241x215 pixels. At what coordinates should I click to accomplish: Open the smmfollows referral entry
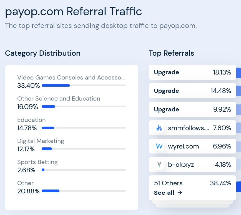point(192,128)
